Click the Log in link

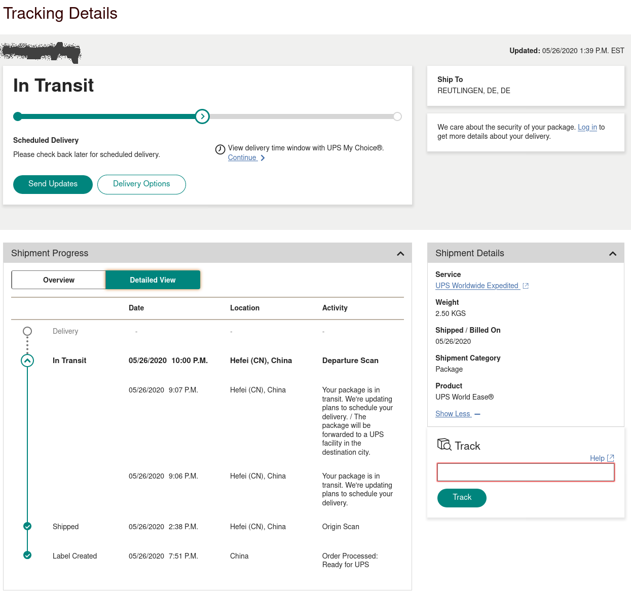point(587,127)
